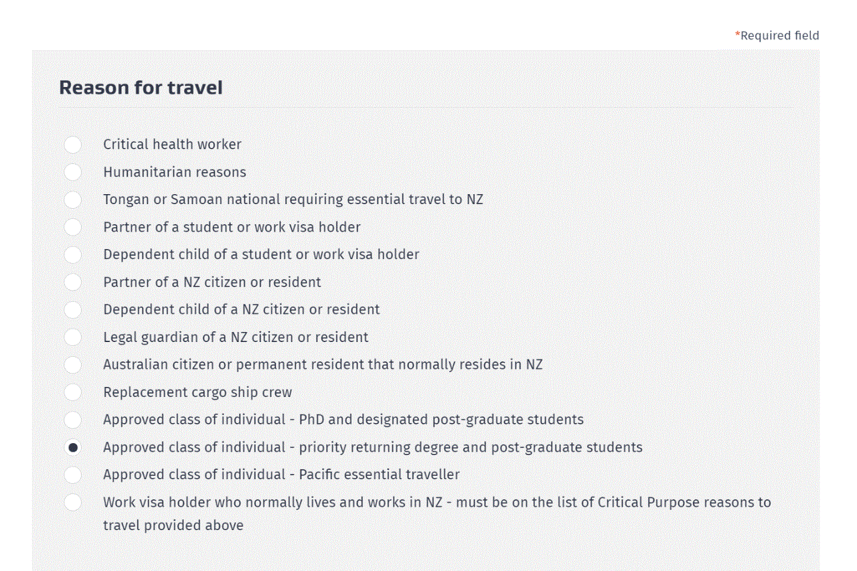
Task: Select Australian citizen or permanent resident option
Action: coord(73,365)
